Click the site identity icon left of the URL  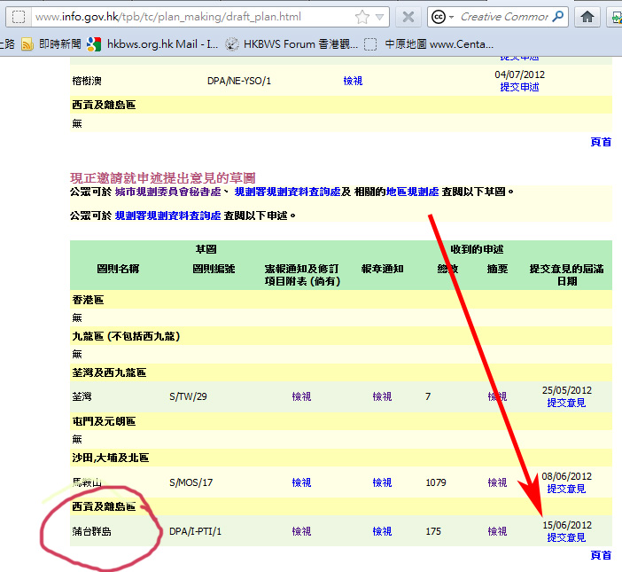tap(18, 17)
